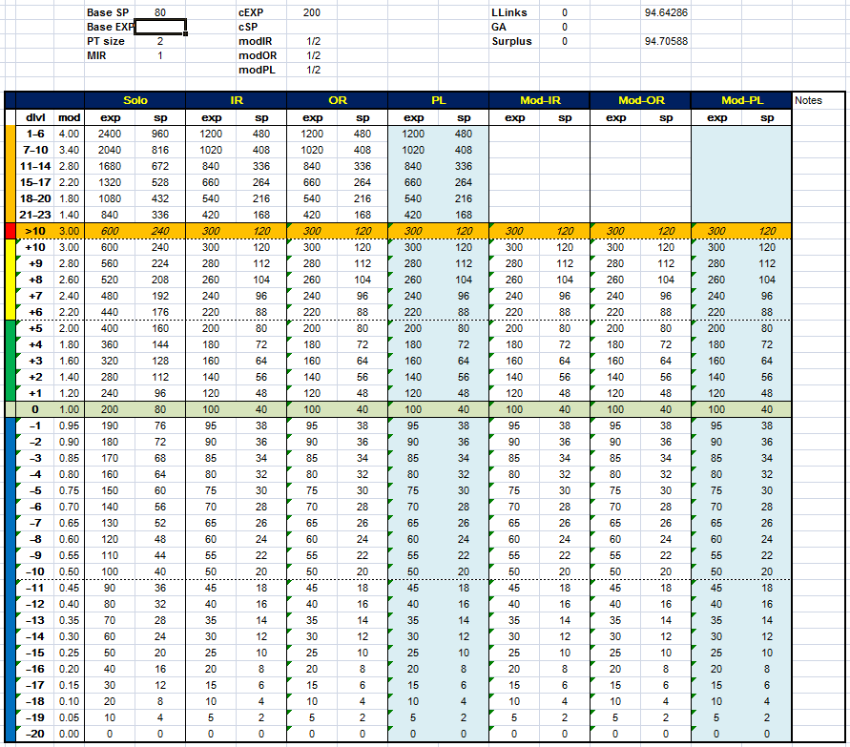850x747 pixels.
Task: Select the –20 dlvl row label
Action: coord(35,734)
